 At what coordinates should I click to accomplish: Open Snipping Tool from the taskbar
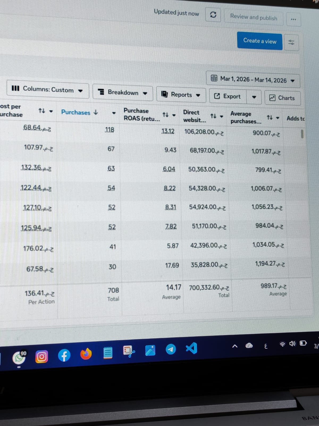coord(129,352)
